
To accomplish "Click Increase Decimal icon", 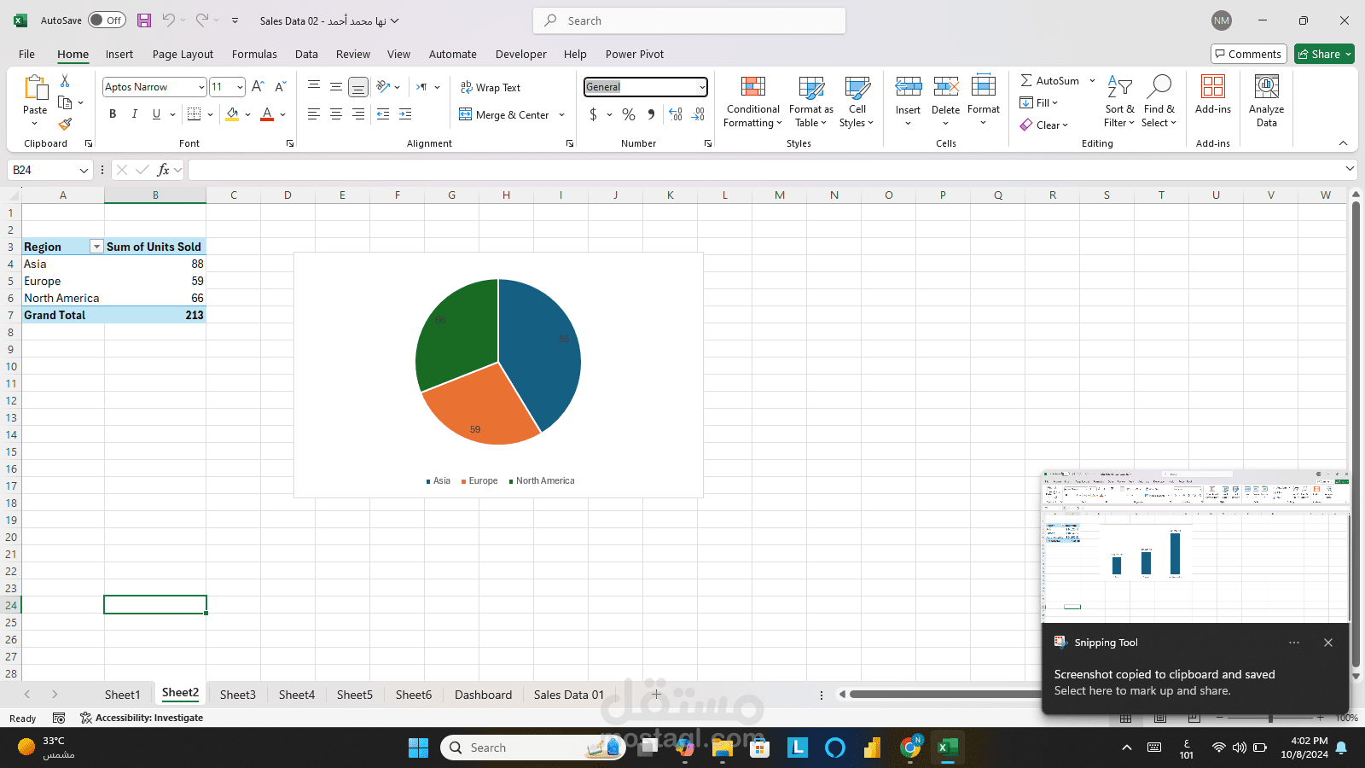I will [676, 114].
